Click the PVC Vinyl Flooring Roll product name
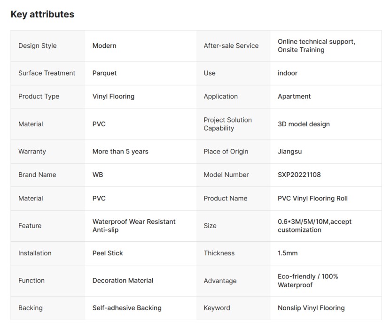This screenshot has height=330, width=390. point(312,198)
